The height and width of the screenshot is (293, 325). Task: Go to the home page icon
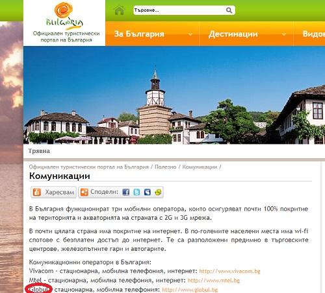click(120, 10)
